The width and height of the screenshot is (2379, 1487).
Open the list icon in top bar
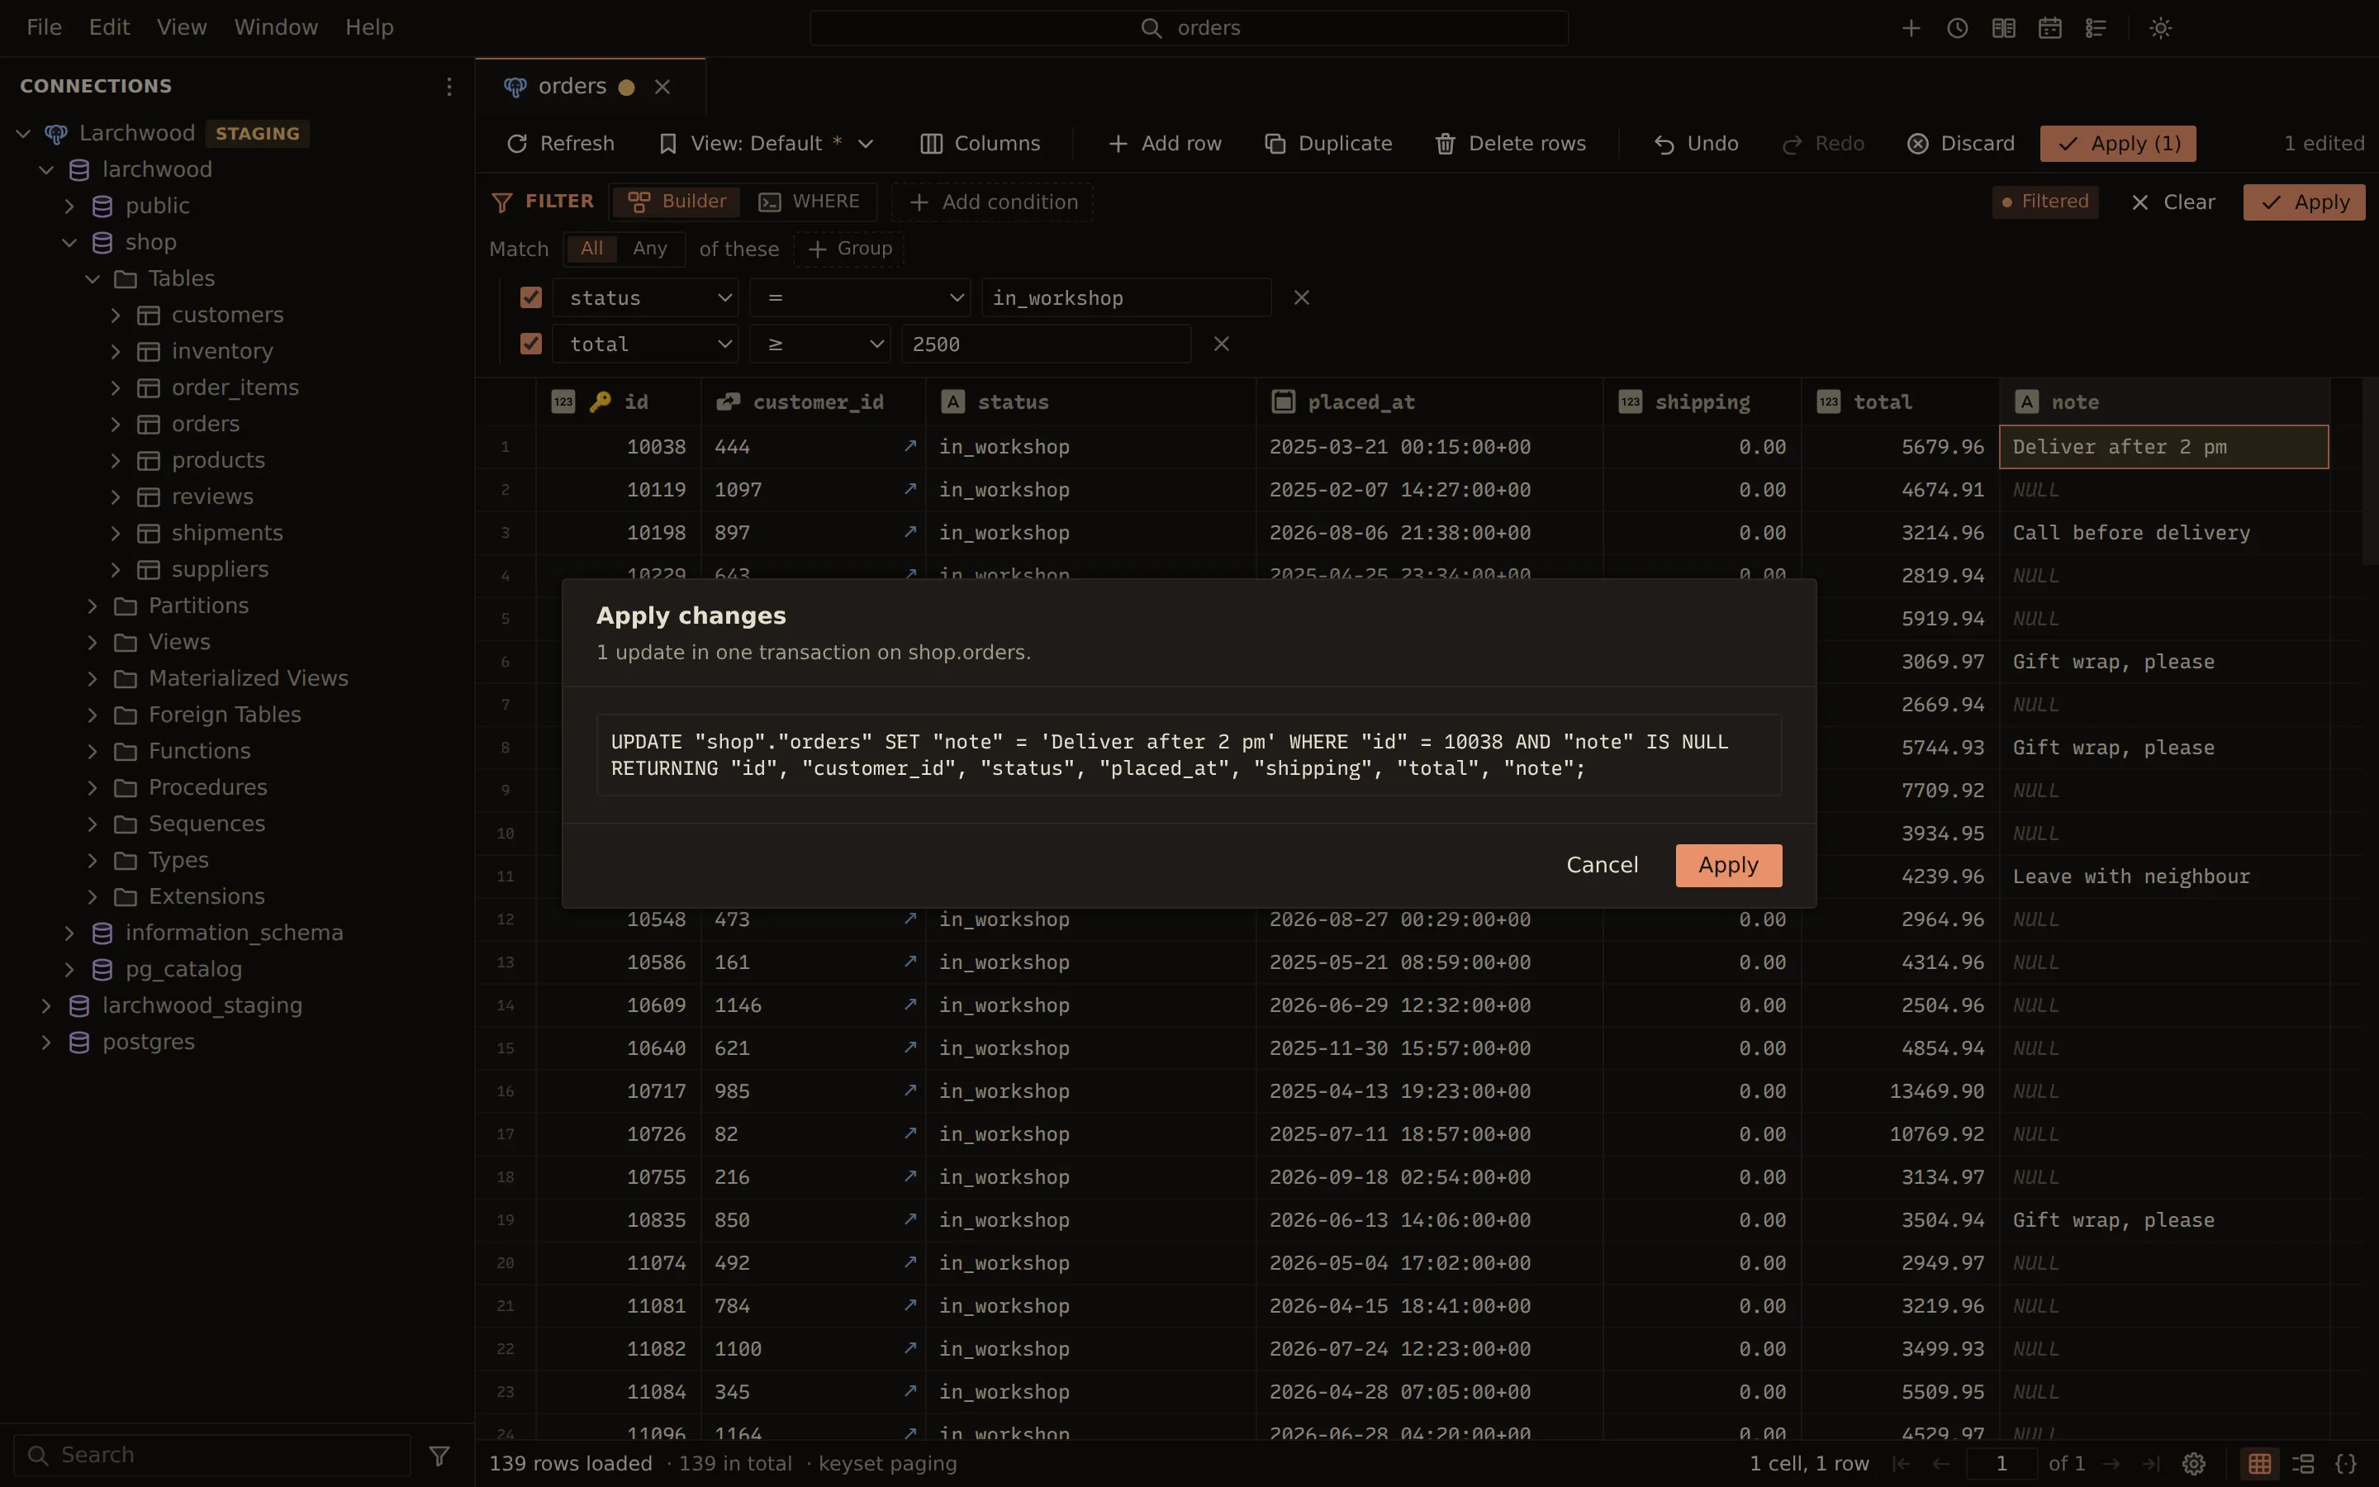(x=2096, y=27)
